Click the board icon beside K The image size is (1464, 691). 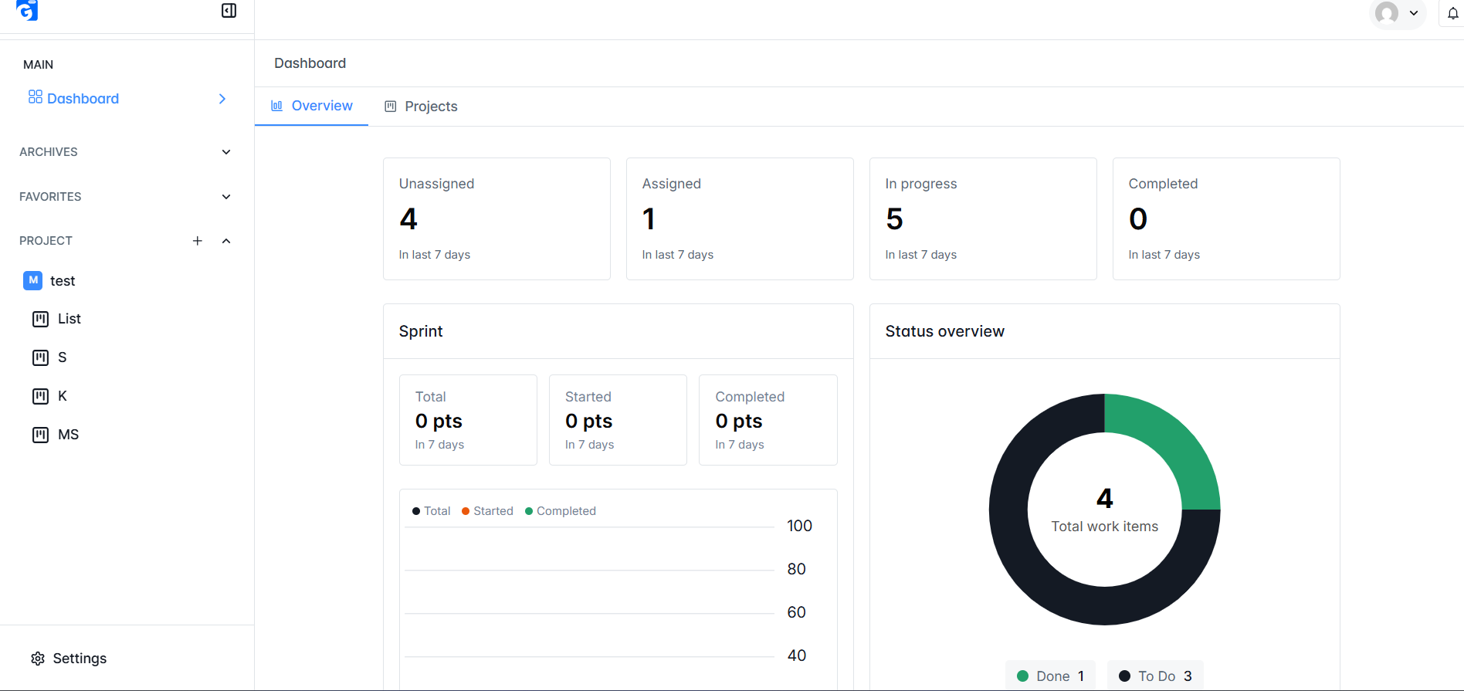(x=40, y=396)
